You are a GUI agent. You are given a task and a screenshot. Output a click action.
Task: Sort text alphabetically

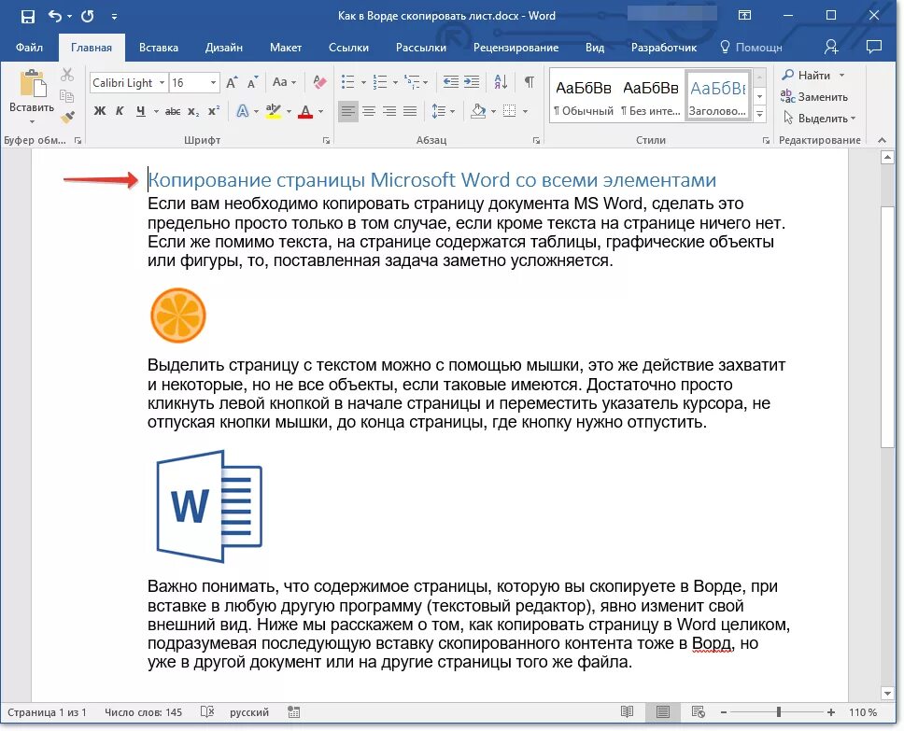point(501,82)
